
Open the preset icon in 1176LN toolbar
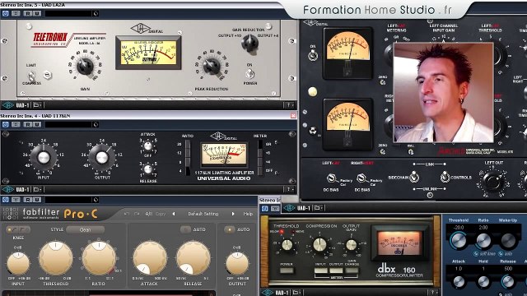click(96, 124)
